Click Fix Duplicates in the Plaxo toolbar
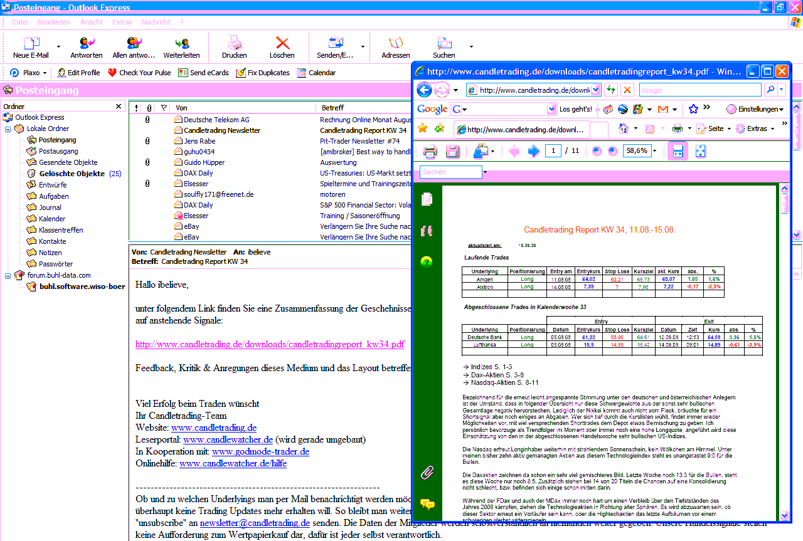The image size is (803, 541). pos(263,73)
